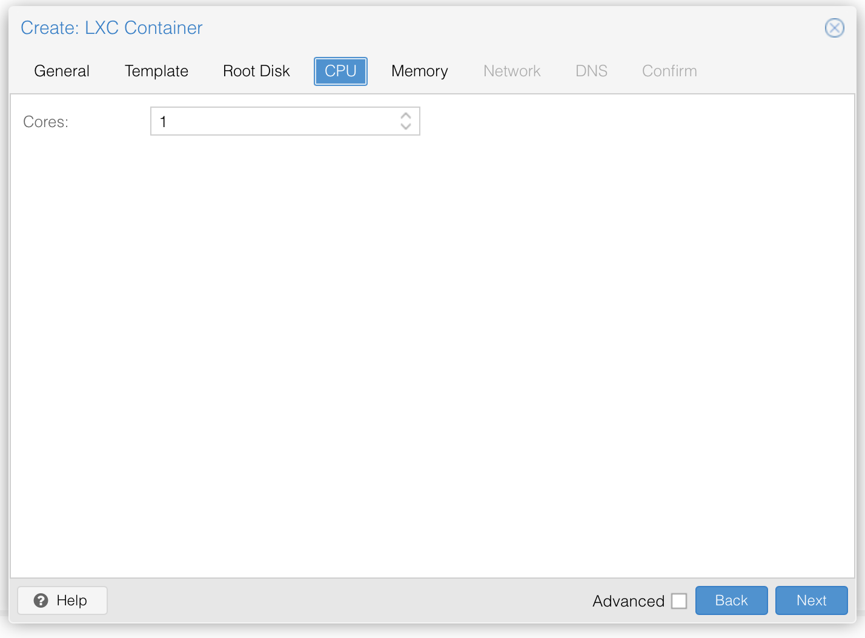The width and height of the screenshot is (865, 638).
Task: Open the Help documentation
Action: coord(62,600)
